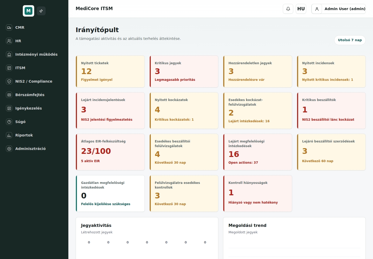Viewport: 373px width, 259px height.
Task: Open Esedékes beszállítói felülvizsgálatok card
Action: coord(184,152)
